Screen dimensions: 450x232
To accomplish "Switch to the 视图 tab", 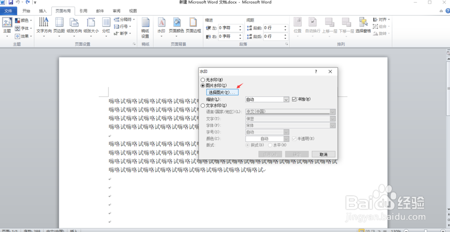I will (x=133, y=11).
